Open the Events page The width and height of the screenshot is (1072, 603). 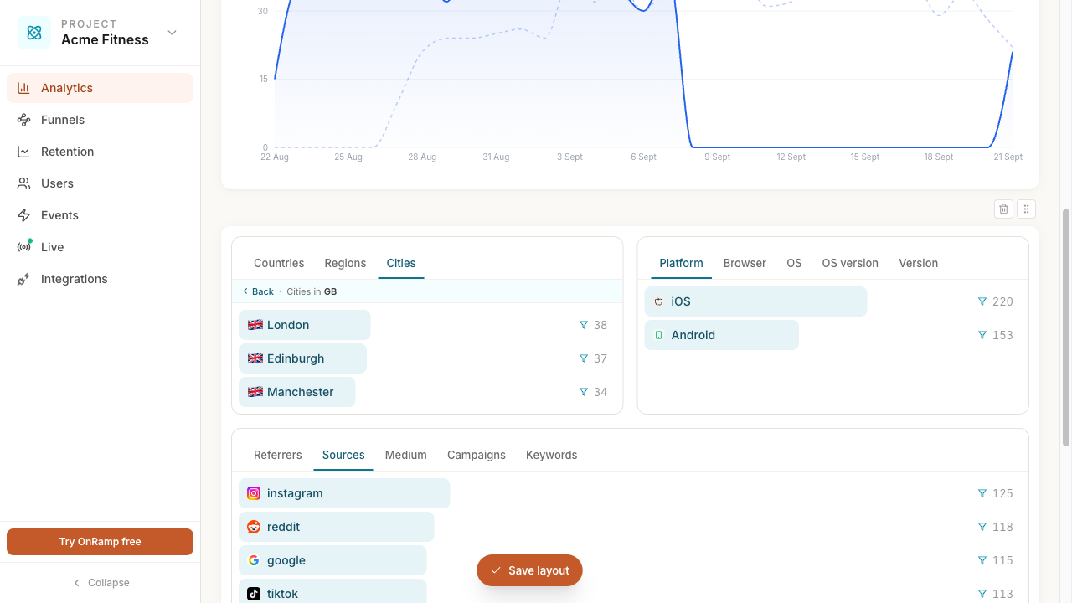(x=100, y=215)
